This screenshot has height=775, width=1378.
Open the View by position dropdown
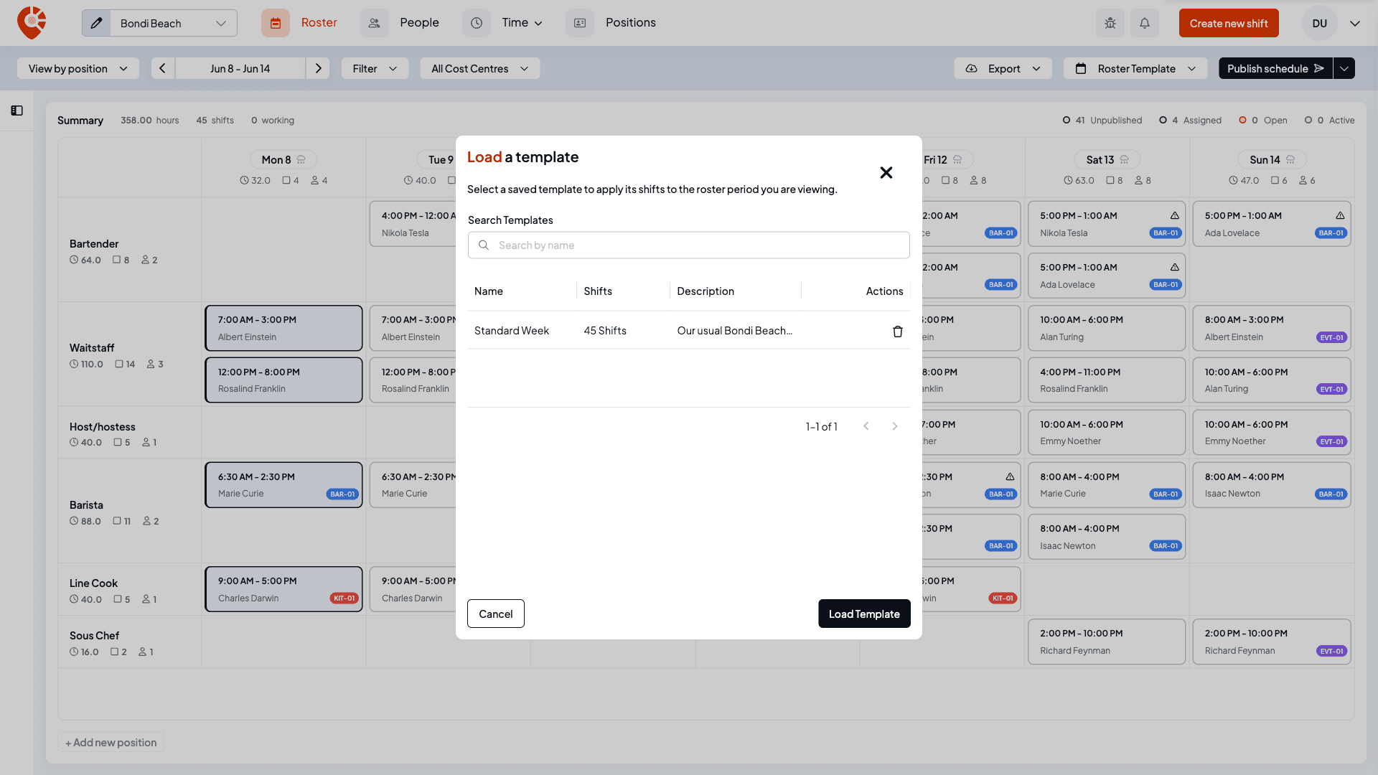78,68
